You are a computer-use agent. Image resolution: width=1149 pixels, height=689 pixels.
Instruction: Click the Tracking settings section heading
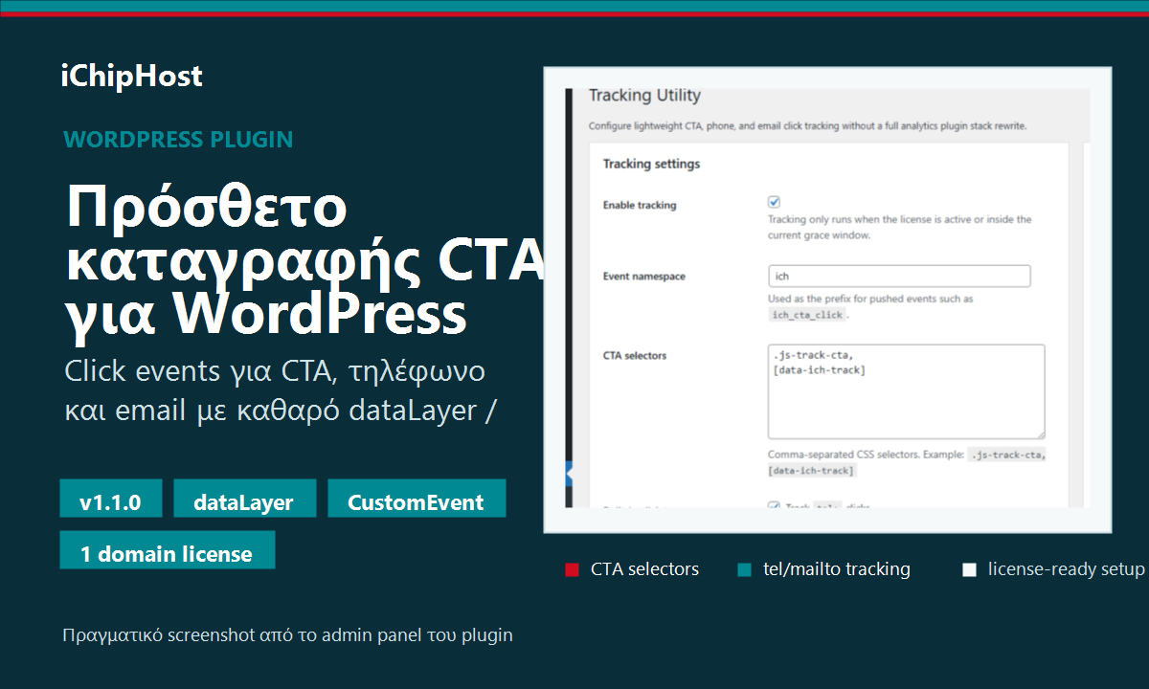651,164
